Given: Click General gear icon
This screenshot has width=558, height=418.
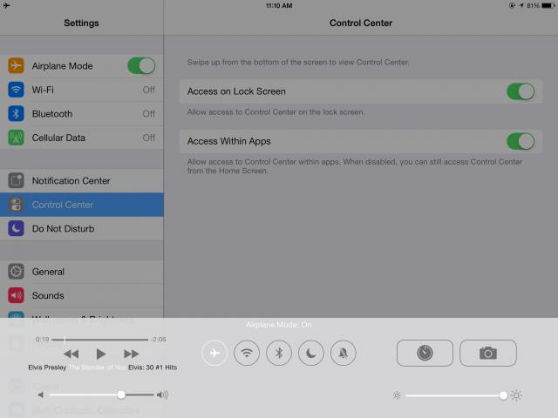Looking at the screenshot, I should point(16,272).
